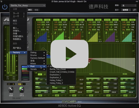Expand the Drums preset submenu
Image resolution: width=139 pixels, height=108 pixels.
pyautogui.click(x=37, y=55)
